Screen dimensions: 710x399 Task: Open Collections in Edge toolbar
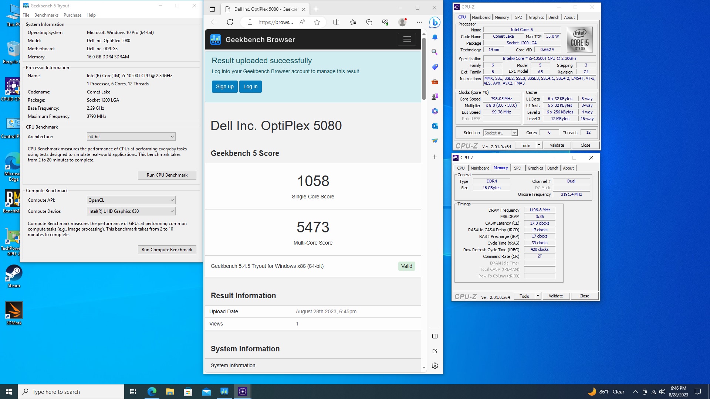(x=369, y=22)
